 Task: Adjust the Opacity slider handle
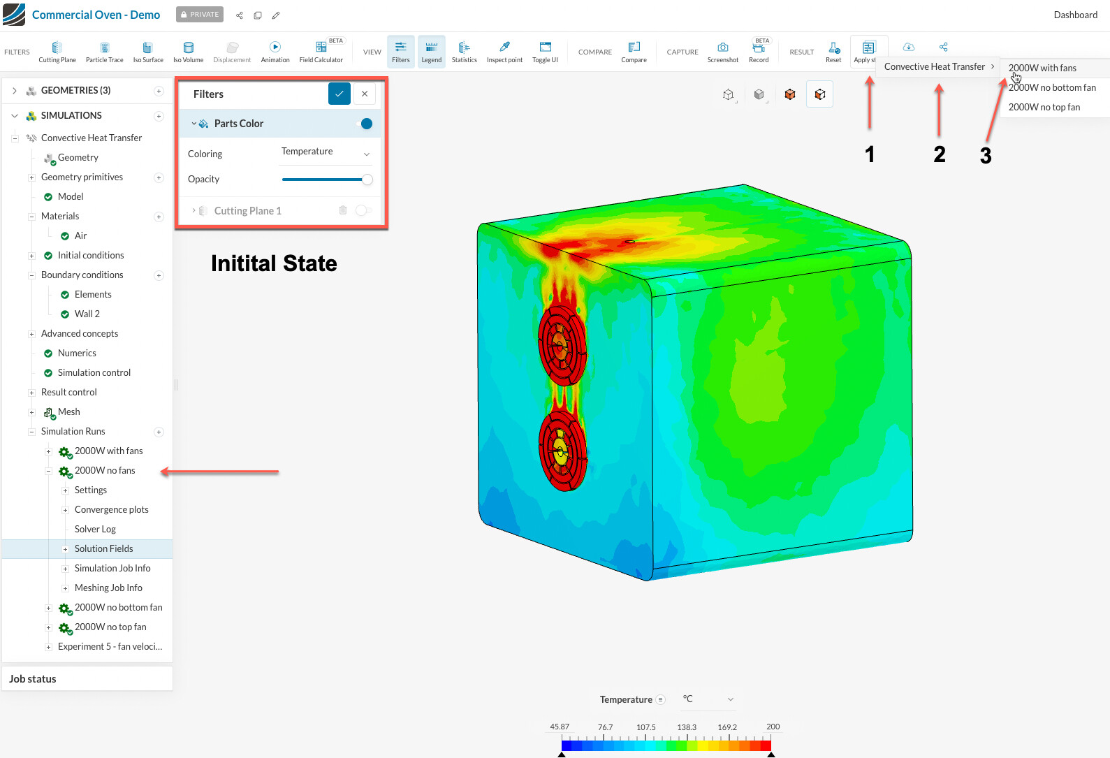coord(367,180)
